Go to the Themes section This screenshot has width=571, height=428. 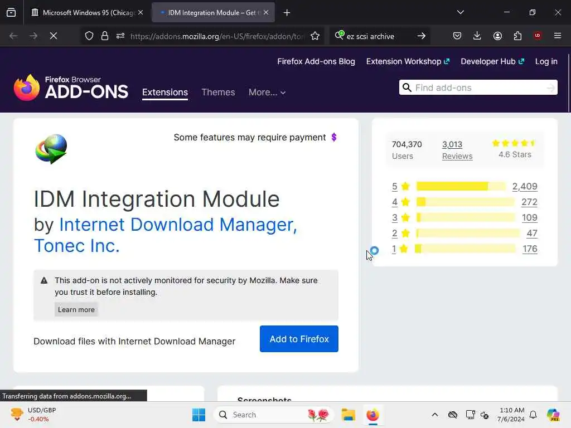(218, 92)
